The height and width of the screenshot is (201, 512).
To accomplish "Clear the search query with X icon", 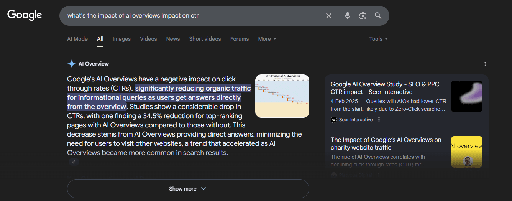I will (329, 16).
